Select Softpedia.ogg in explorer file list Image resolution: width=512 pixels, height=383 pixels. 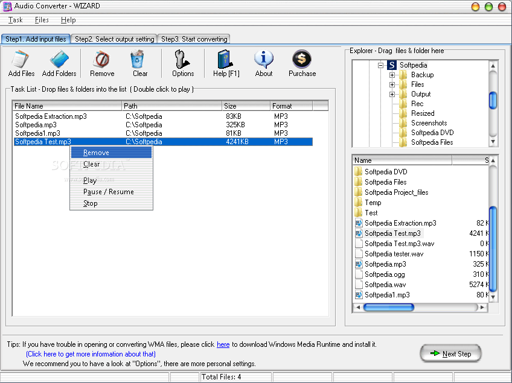[380, 274]
